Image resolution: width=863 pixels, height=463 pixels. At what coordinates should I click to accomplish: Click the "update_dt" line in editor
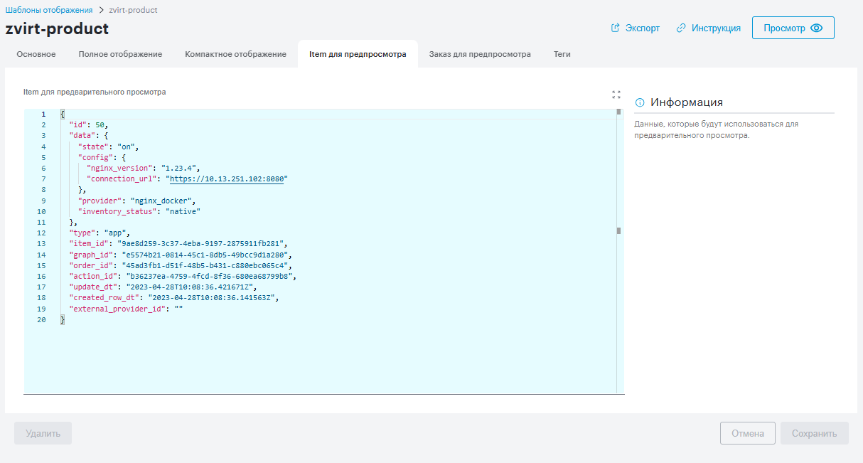tap(163, 287)
